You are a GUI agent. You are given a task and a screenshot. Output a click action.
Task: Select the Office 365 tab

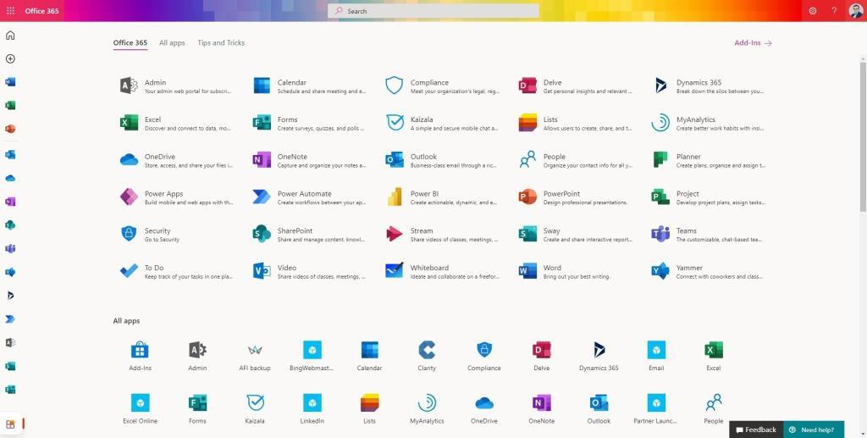(x=130, y=42)
